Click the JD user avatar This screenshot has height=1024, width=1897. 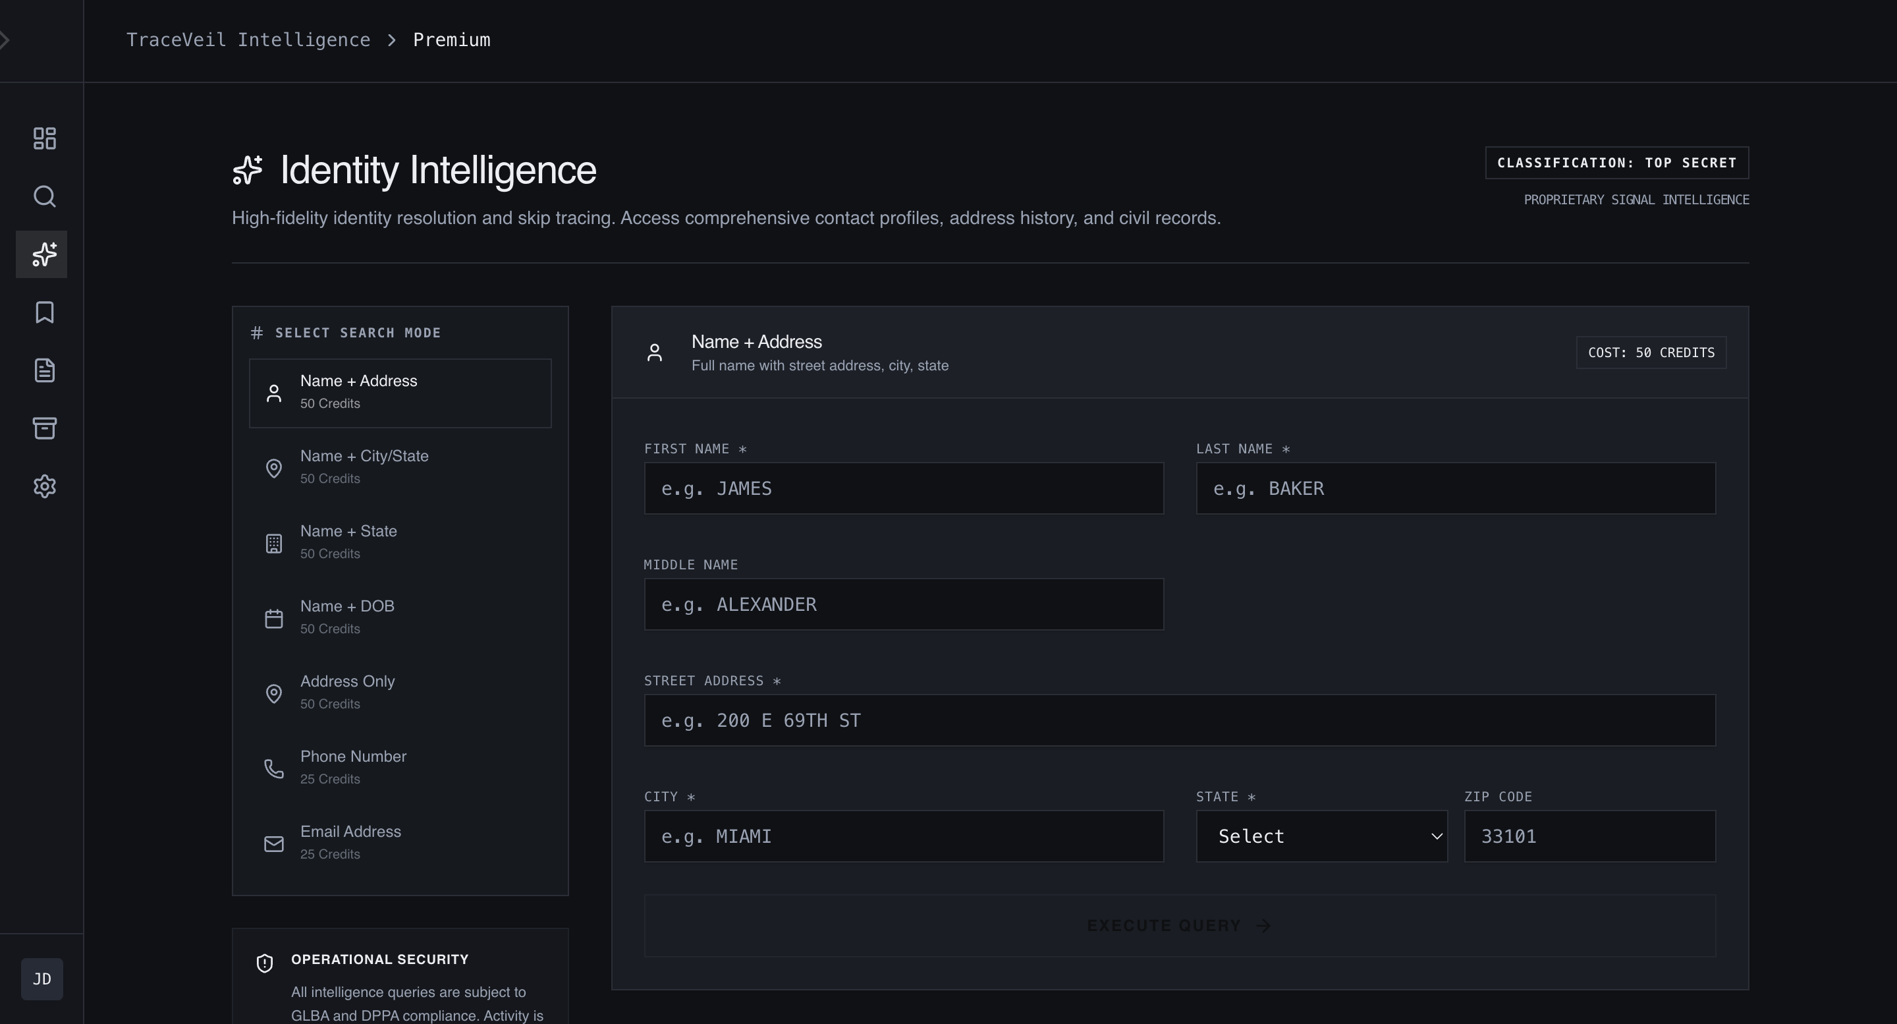tap(42, 979)
